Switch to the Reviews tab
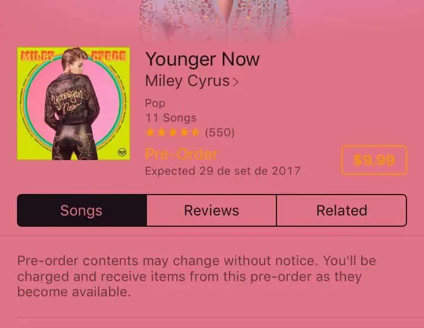424x328 pixels. tap(212, 210)
